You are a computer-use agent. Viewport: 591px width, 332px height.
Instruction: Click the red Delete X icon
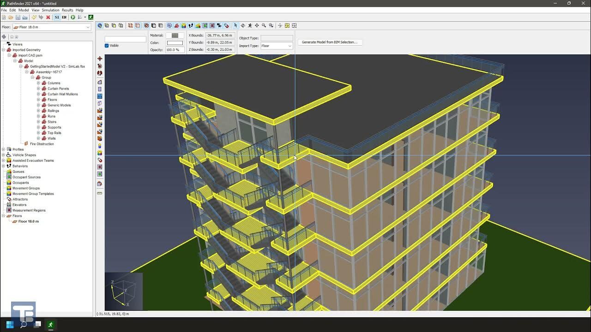[x=48, y=18]
